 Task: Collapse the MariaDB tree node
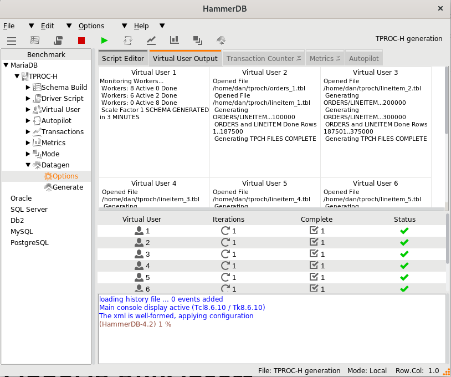[6, 65]
